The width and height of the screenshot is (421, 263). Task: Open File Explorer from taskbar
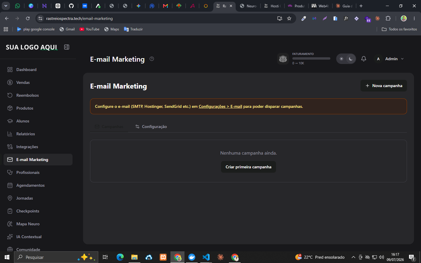[x=134, y=257]
